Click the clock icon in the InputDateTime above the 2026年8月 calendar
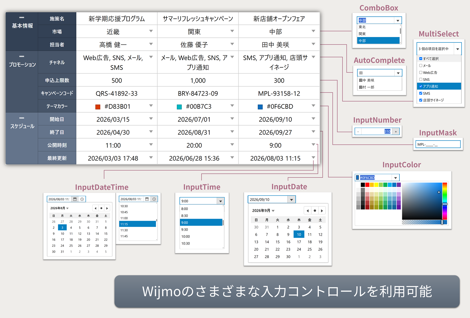The width and height of the screenshot is (470, 318). coord(82,199)
